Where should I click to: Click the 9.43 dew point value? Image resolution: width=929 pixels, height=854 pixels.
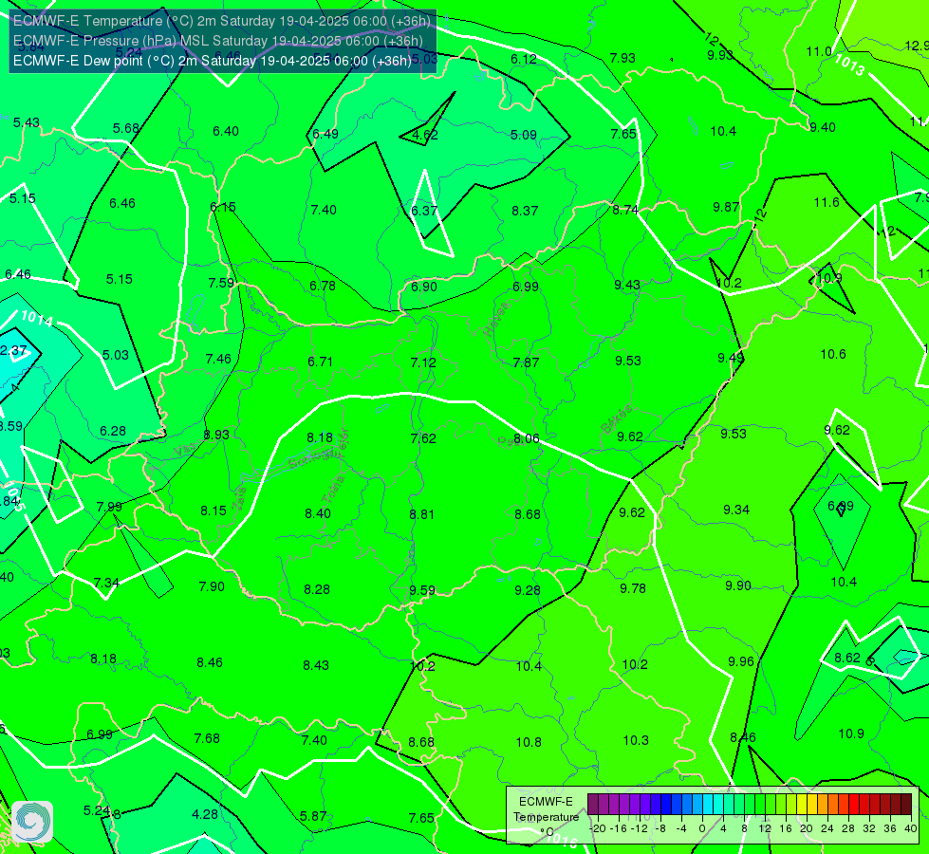pyautogui.click(x=627, y=285)
